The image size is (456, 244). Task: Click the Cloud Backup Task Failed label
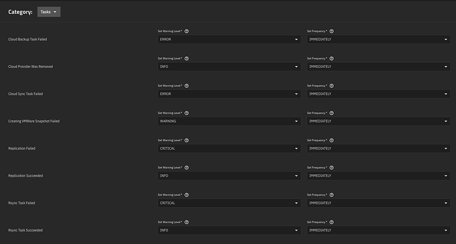tap(28, 40)
